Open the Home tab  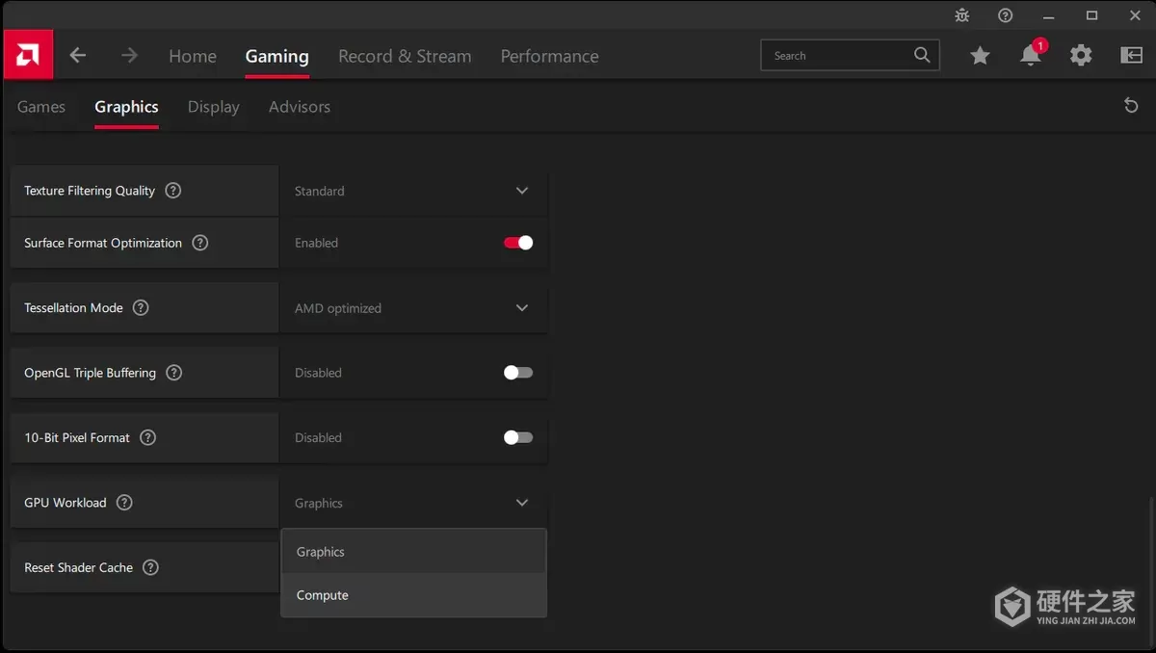[193, 56]
